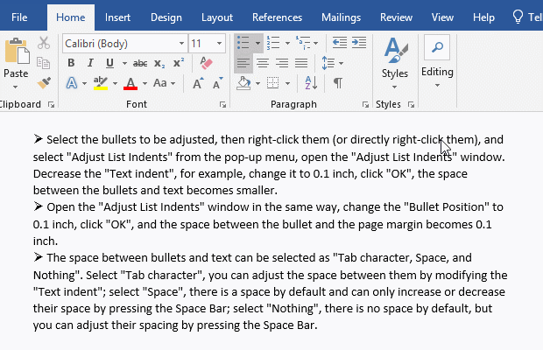This screenshot has height=350, width=543.
Task: Click the Increase Indent icon
Action: [359, 43]
